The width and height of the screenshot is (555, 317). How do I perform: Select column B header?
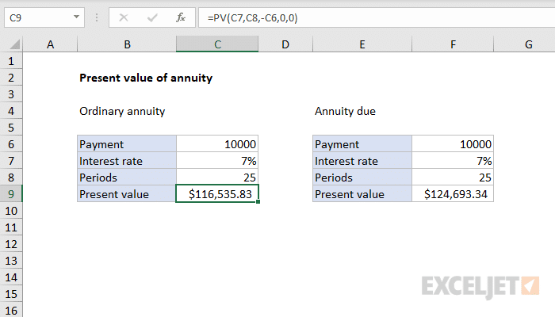click(x=127, y=44)
